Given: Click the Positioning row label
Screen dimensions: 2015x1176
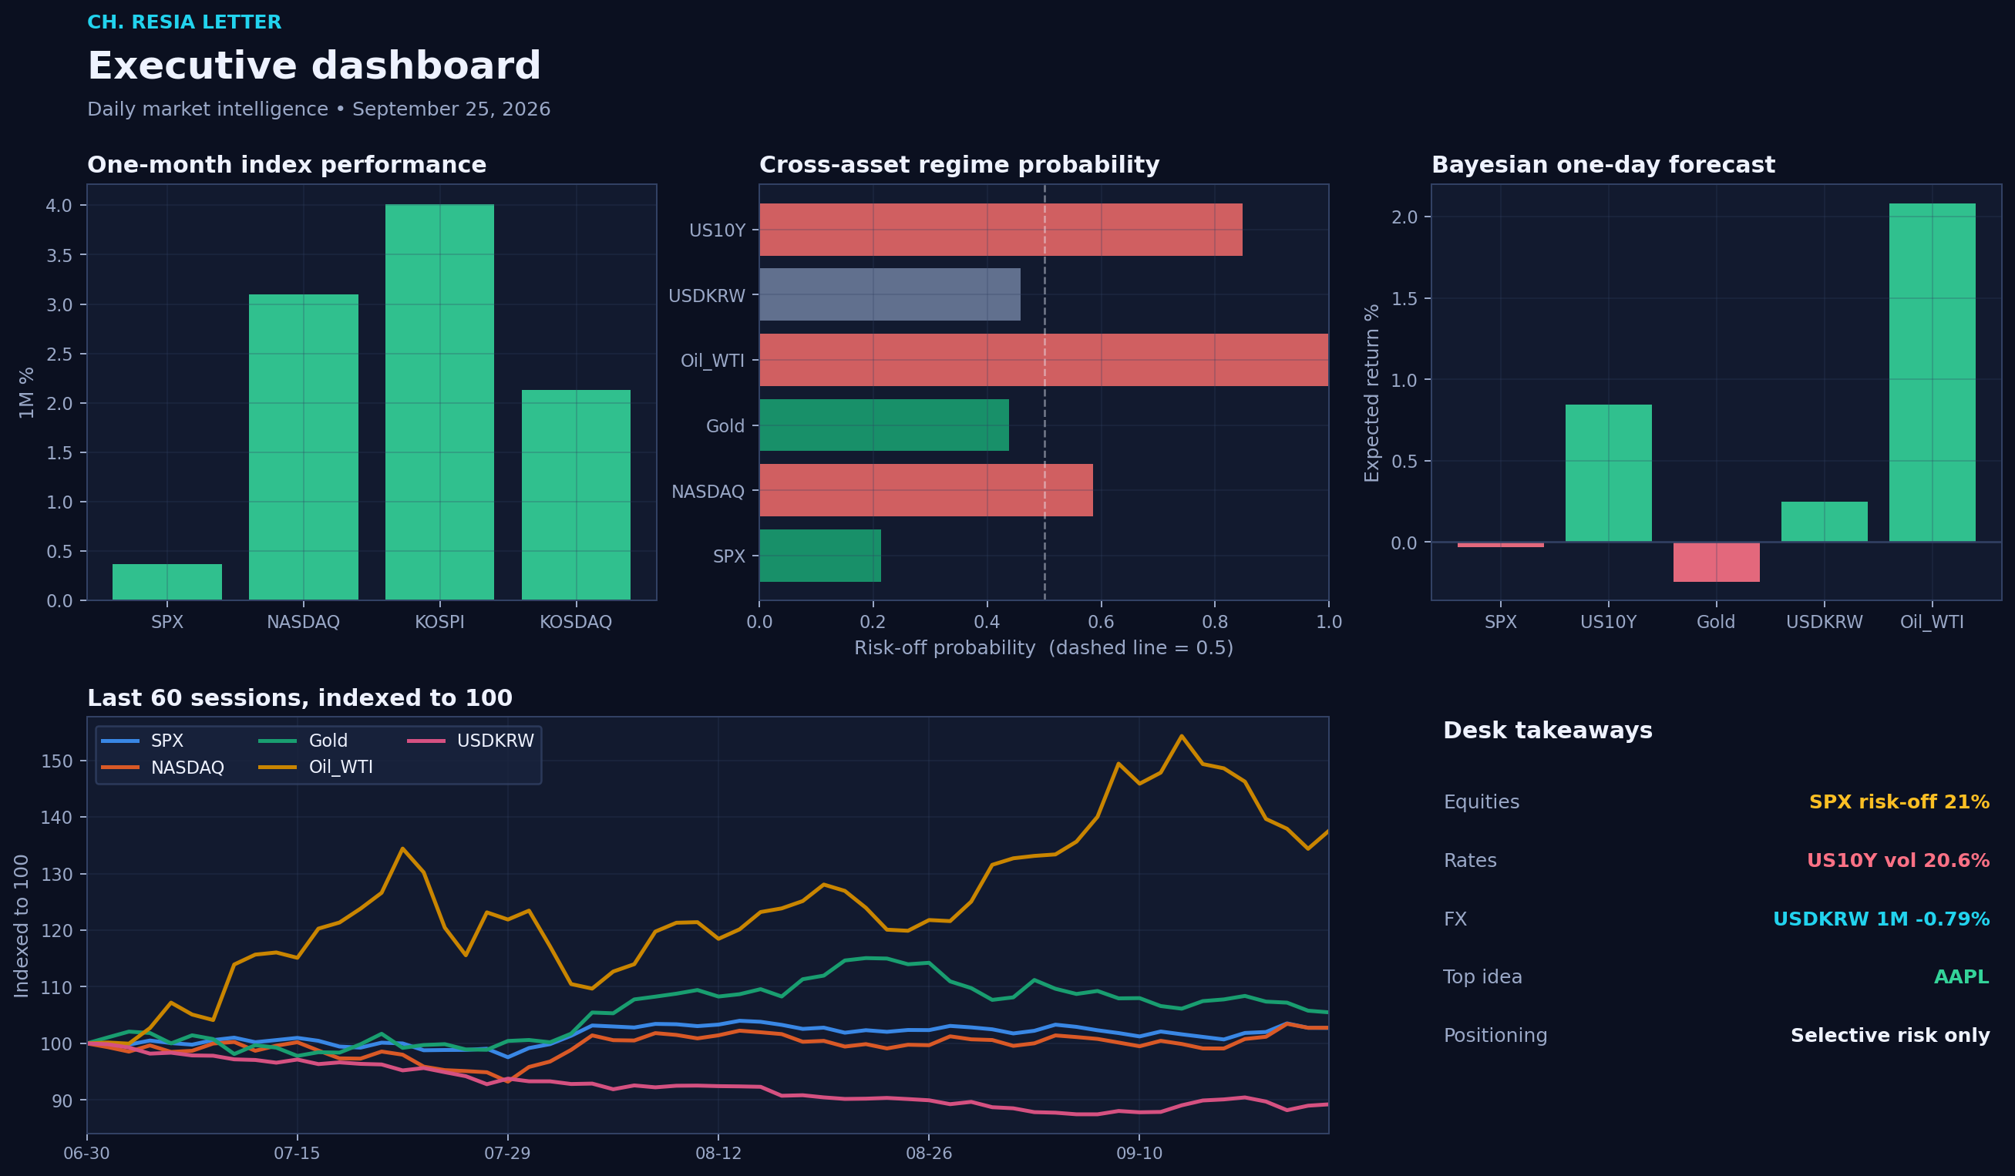Looking at the screenshot, I should pos(1495,1035).
